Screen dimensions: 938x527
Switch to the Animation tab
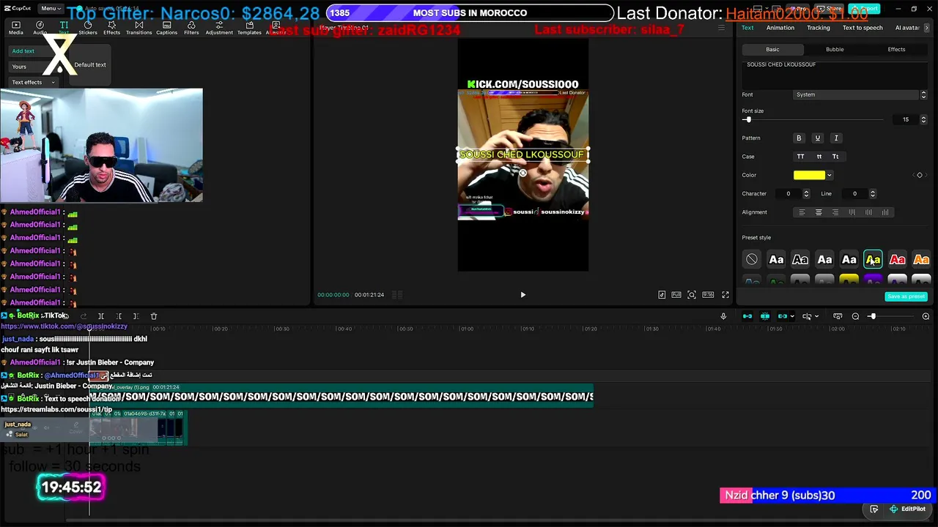(780, 28)
